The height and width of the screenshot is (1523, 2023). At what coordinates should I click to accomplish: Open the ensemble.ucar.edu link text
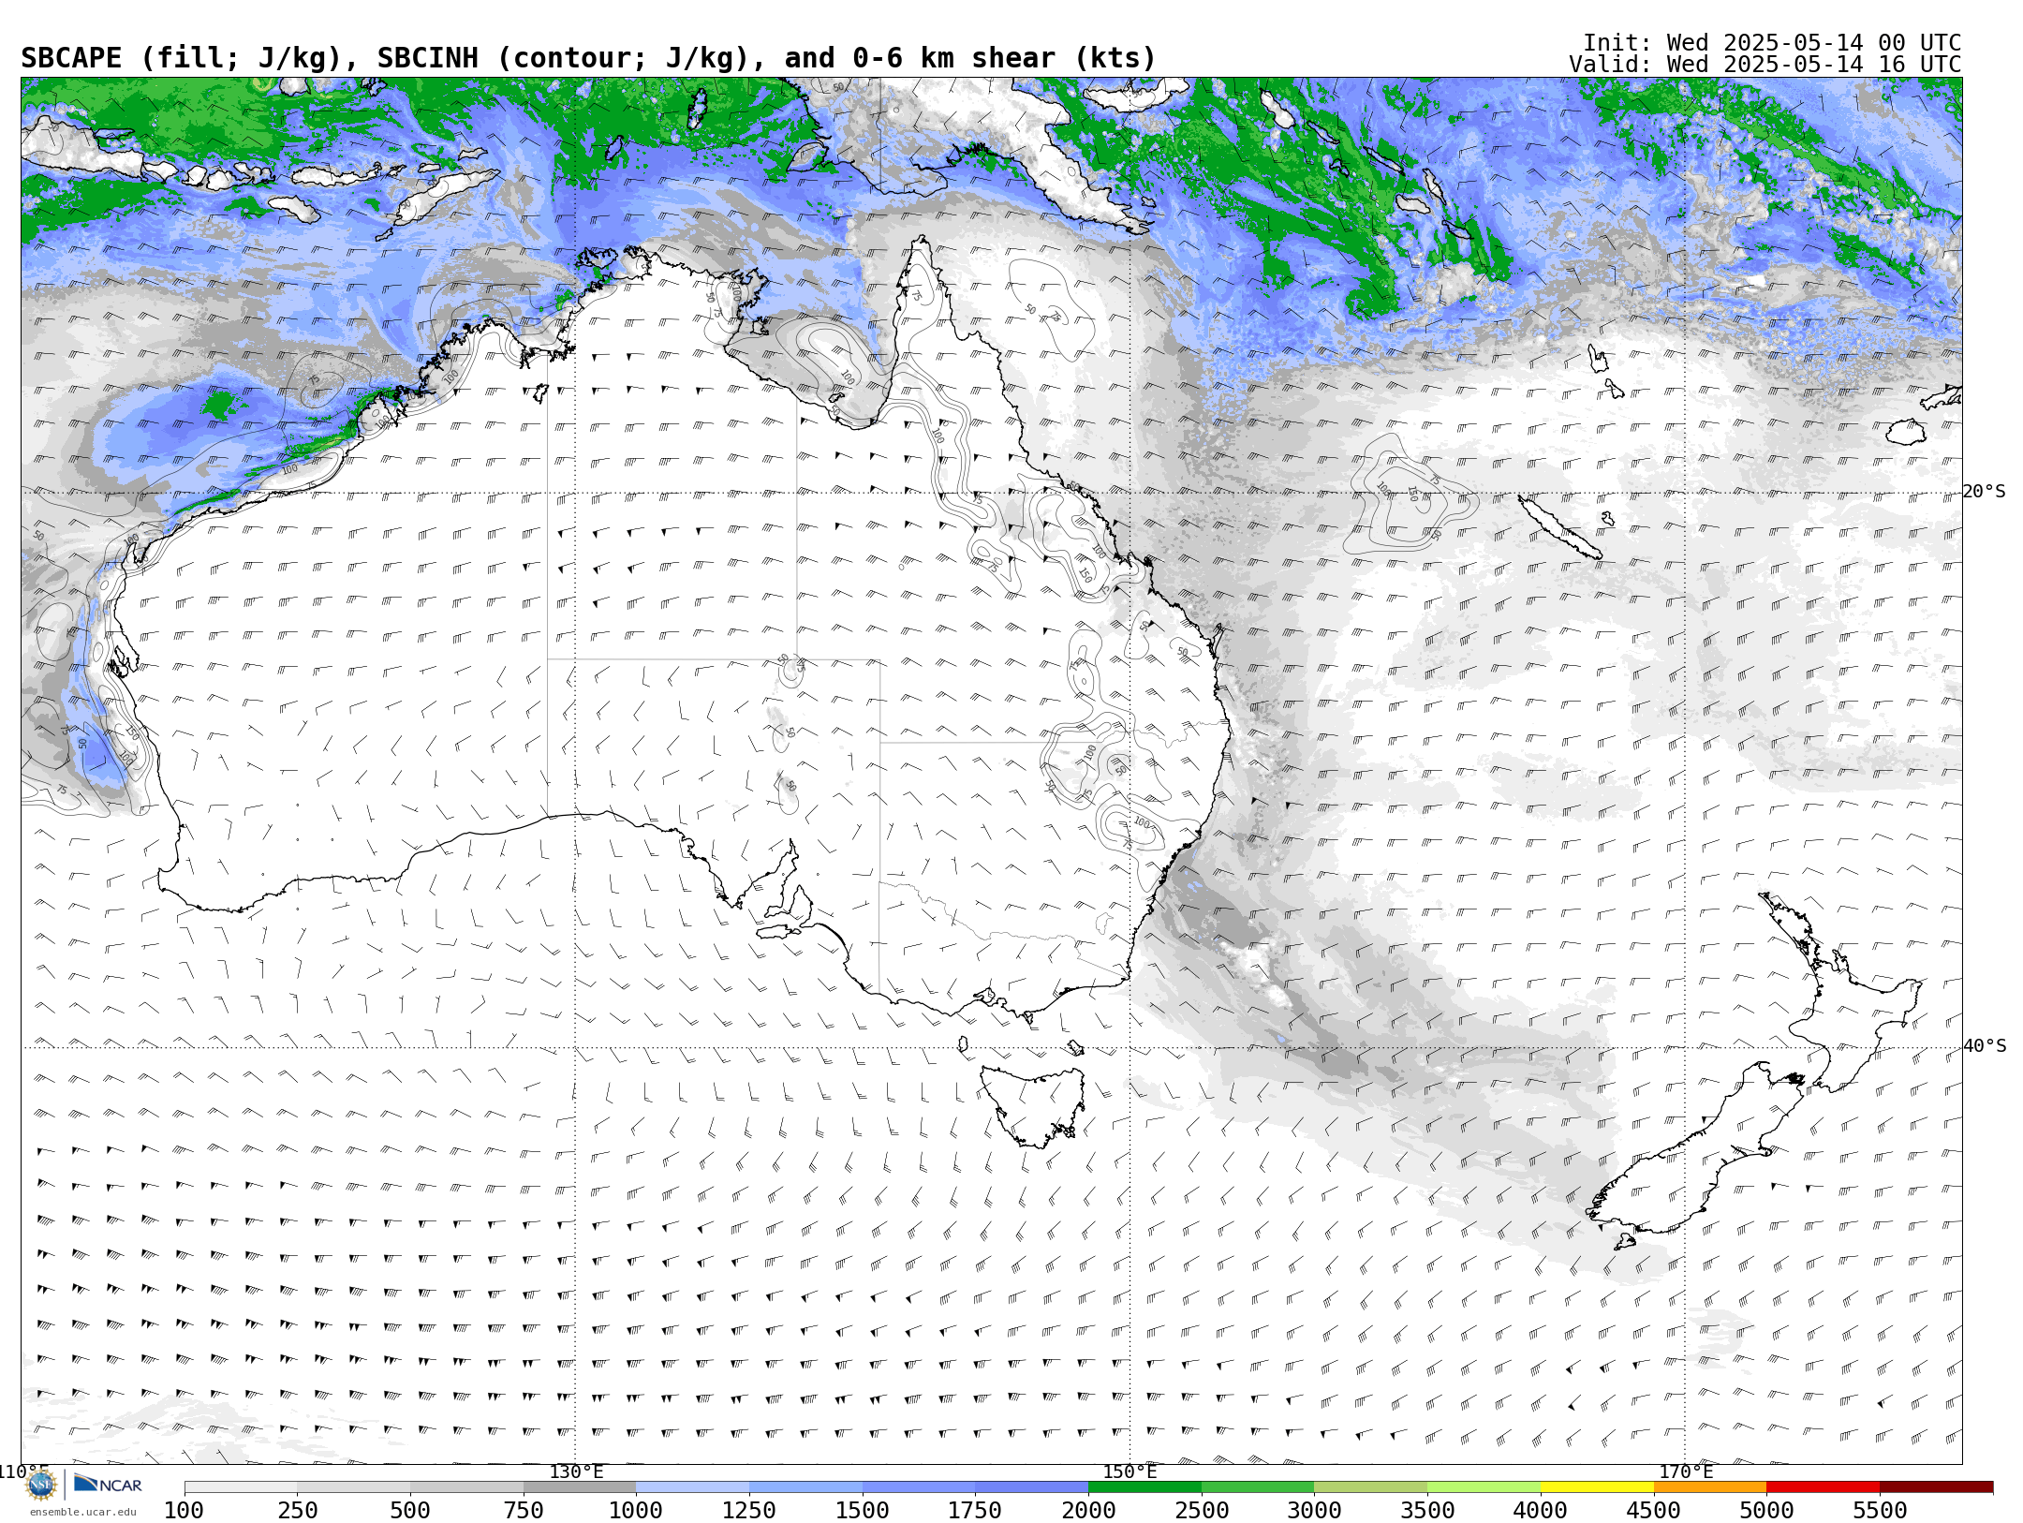(82, 1512)
